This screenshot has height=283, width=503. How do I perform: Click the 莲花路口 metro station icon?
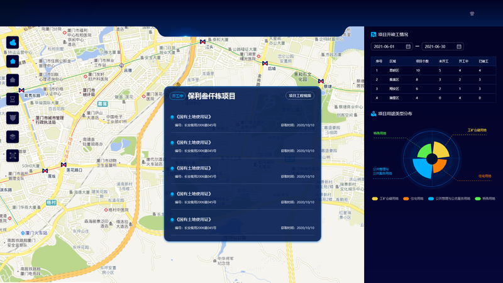pyautogui.click(x=64, y=165)
